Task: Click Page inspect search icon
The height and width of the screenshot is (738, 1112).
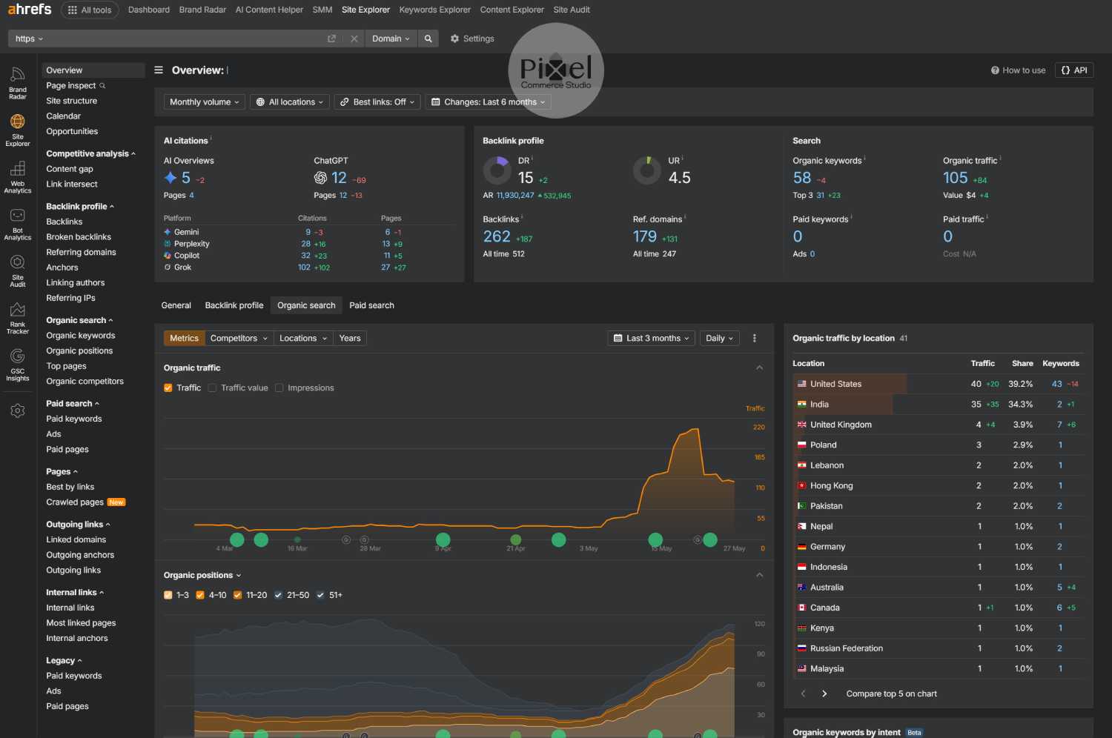Action: pos(102,86)
